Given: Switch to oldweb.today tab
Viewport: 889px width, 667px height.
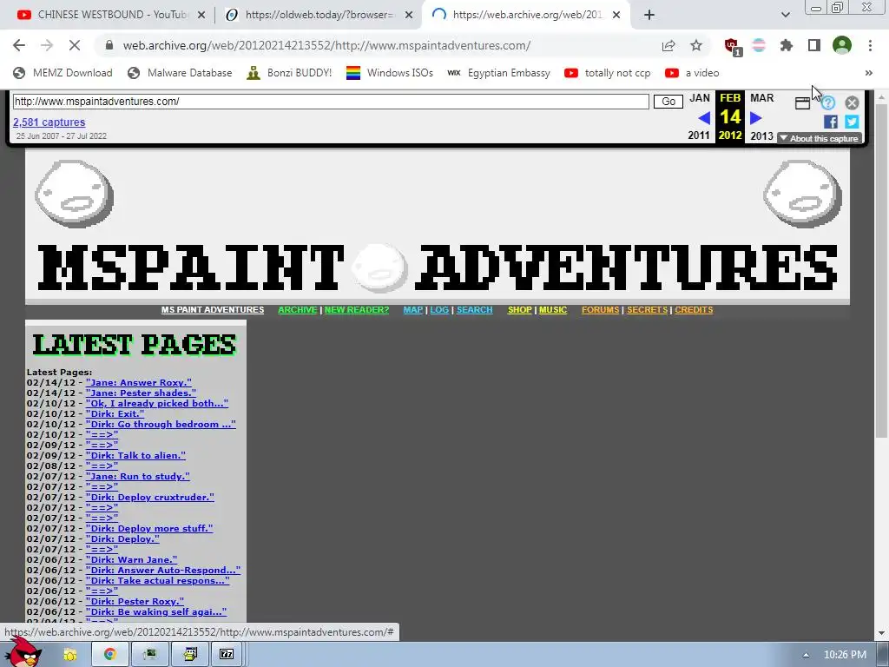Looking at the screenshot, I should tap(319, 15).
